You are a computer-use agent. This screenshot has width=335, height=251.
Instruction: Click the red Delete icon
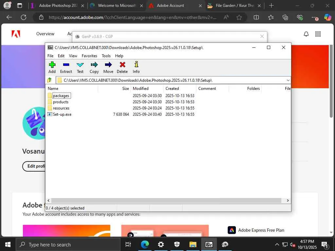[122, 67]
